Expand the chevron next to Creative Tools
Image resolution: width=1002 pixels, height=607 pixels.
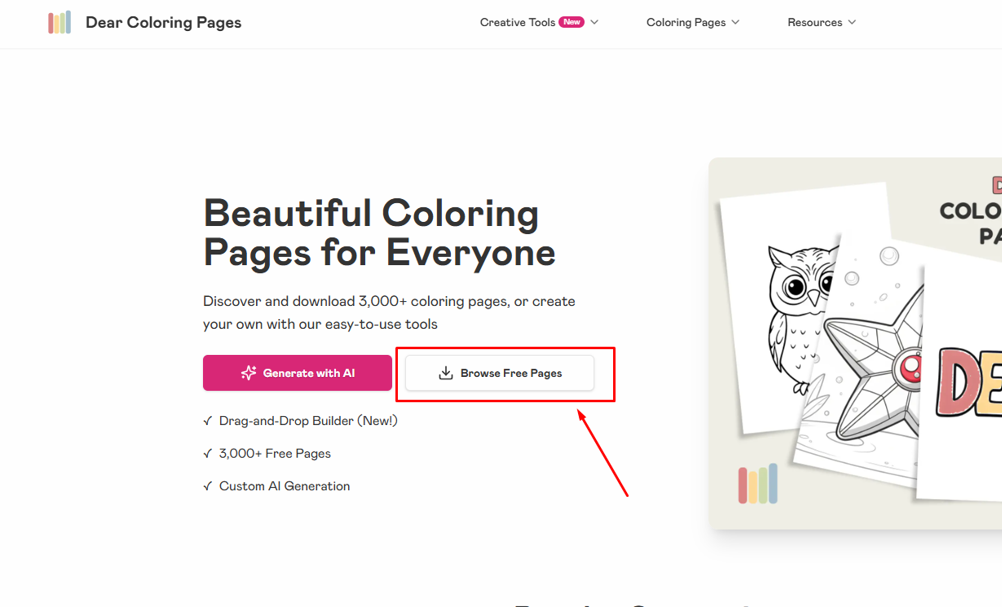(x=594, y=22)
